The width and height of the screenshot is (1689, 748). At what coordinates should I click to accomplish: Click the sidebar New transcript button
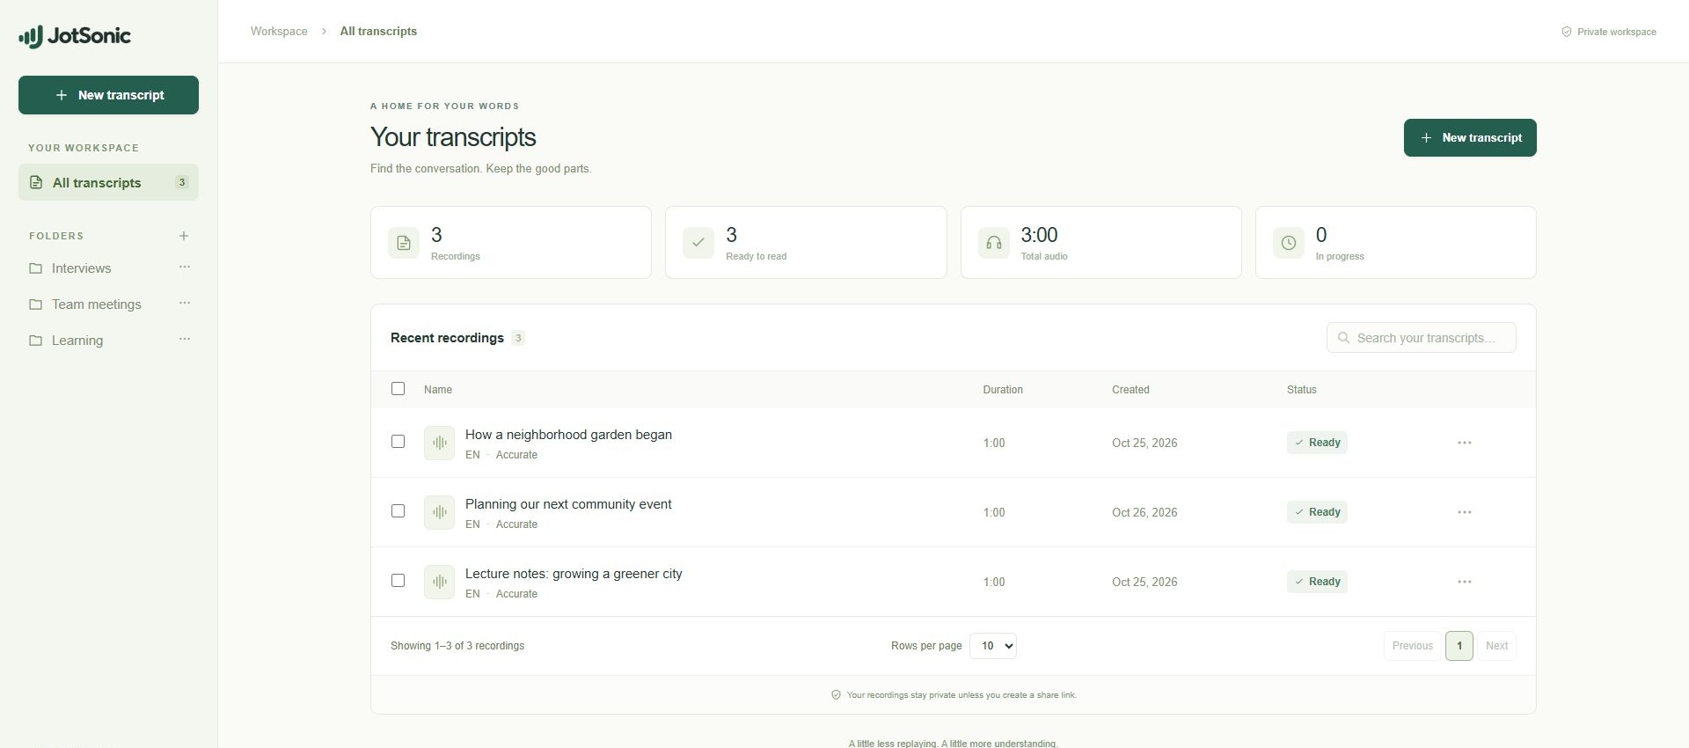click(108, 95)
